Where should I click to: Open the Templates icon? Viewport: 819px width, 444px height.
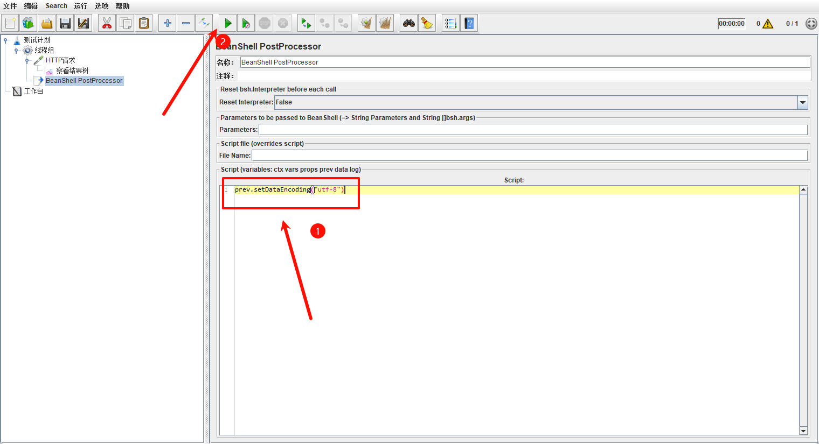coord(29,23)
